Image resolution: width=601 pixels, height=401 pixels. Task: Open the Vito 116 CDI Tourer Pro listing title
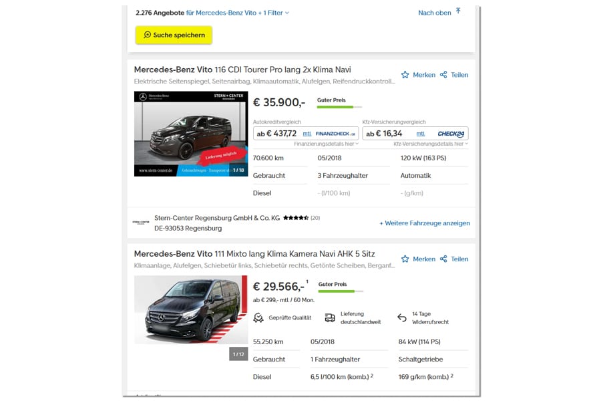(x=242, y=70)
